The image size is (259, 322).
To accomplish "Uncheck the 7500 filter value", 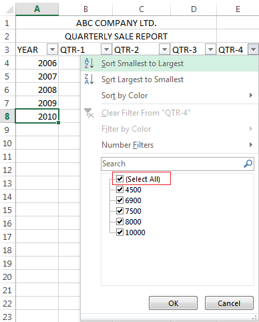I will 119,211.
